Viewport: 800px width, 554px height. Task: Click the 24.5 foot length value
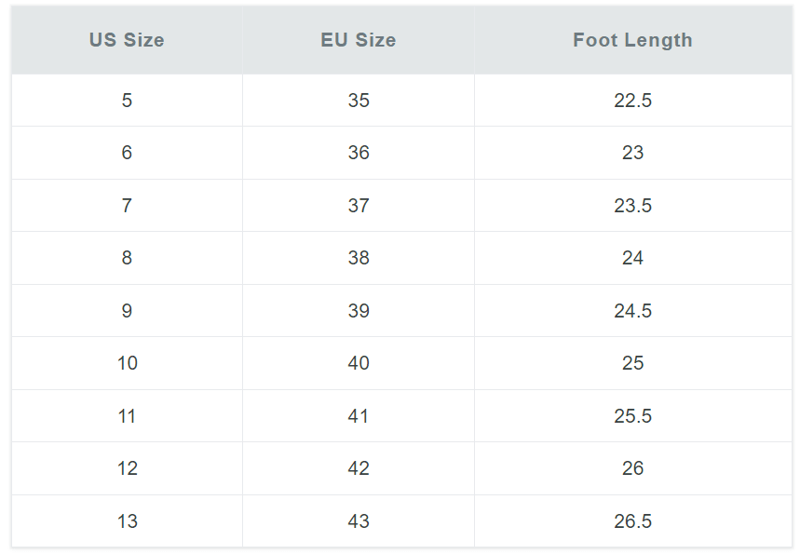[632, 311]
